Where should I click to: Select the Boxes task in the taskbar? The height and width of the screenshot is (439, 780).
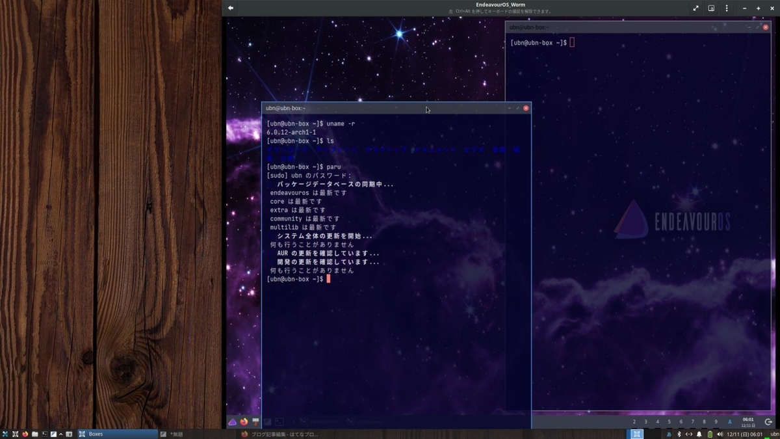118,434
